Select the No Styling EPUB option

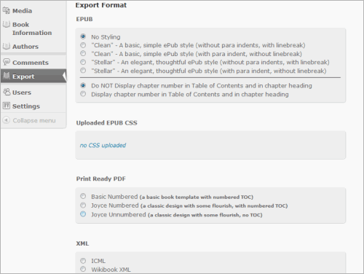pos(83,36)
